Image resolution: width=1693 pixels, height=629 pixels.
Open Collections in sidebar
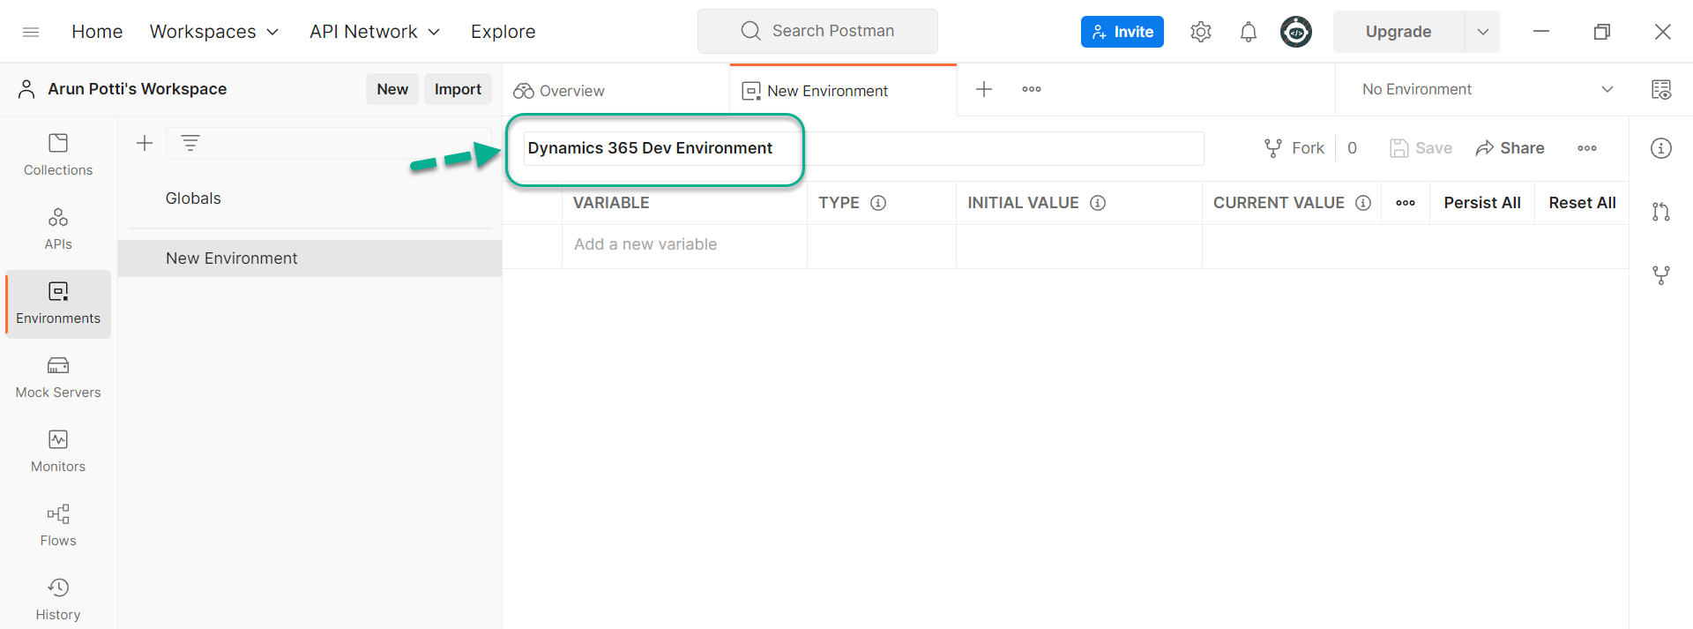pos(58,154)
